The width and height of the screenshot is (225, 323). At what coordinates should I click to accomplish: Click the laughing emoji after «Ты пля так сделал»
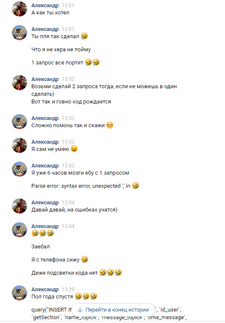[84, 36]
